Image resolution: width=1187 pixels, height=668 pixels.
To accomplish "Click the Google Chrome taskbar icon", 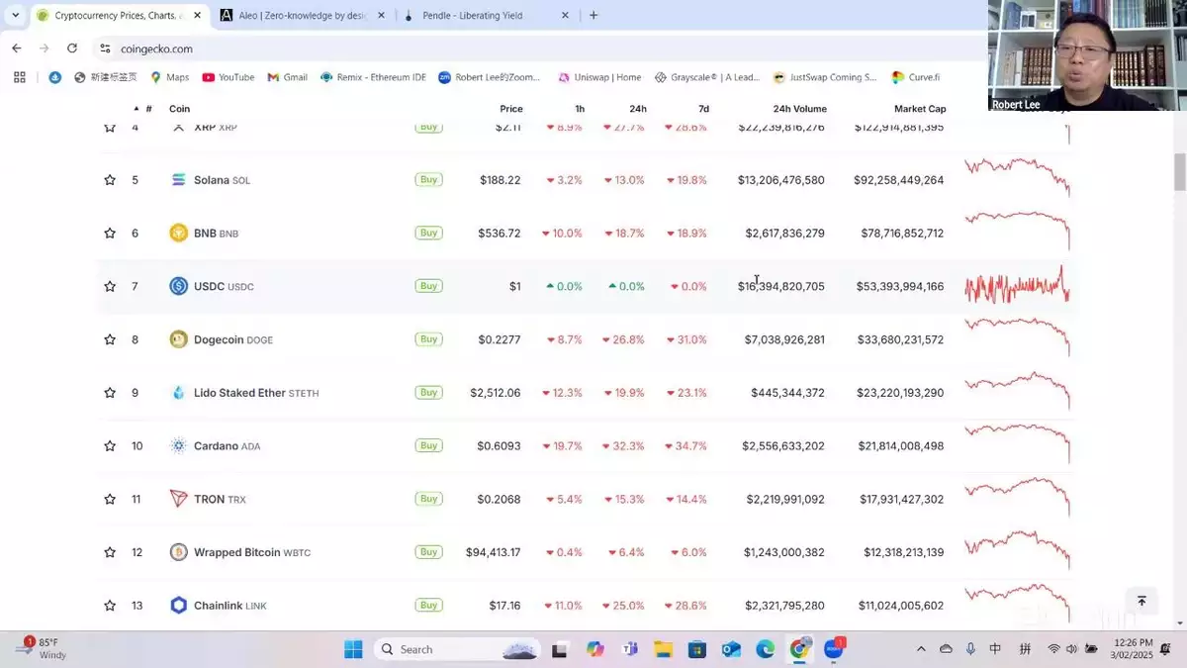I will [x=799, y=649].
